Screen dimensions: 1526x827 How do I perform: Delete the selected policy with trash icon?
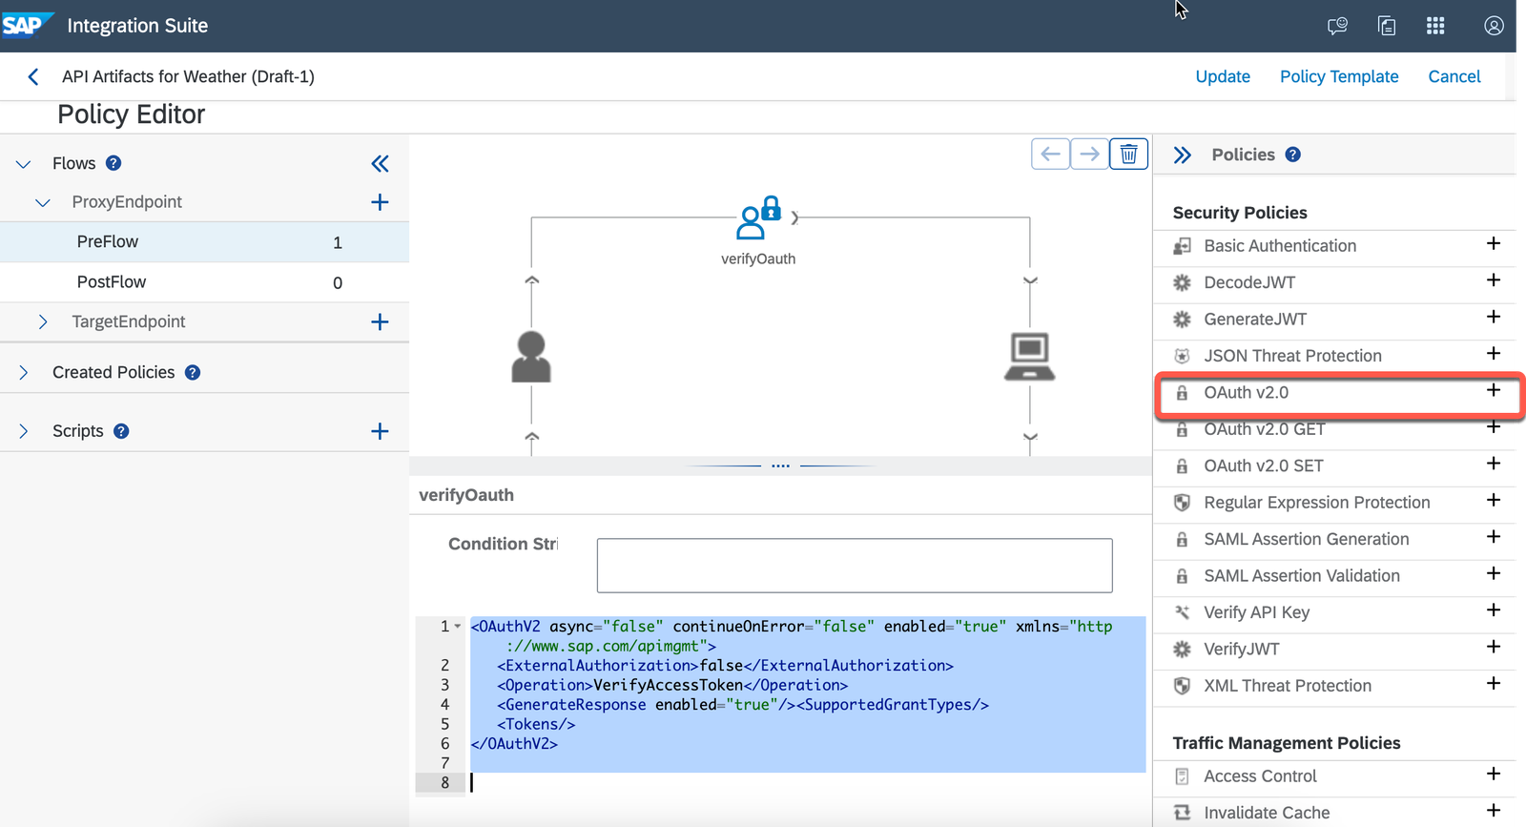[x=1128, y=154]
